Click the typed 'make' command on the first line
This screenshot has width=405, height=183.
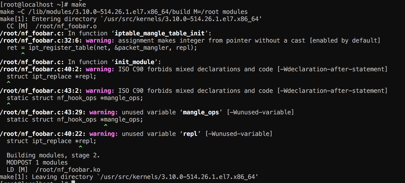(79, 5)
